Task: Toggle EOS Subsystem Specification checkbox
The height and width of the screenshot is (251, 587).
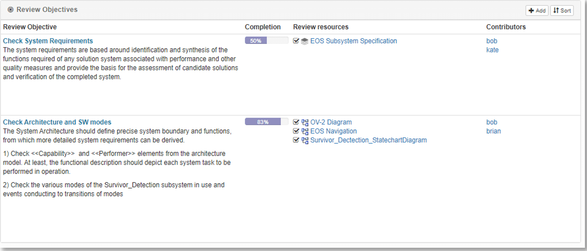Action: click(296, 41)
